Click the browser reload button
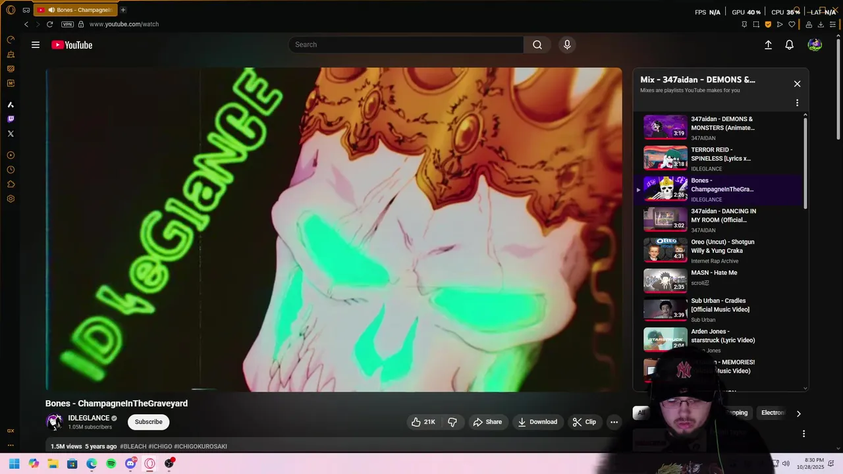The height and width of the screenshot is (474, 843). [x=49, y=24]
